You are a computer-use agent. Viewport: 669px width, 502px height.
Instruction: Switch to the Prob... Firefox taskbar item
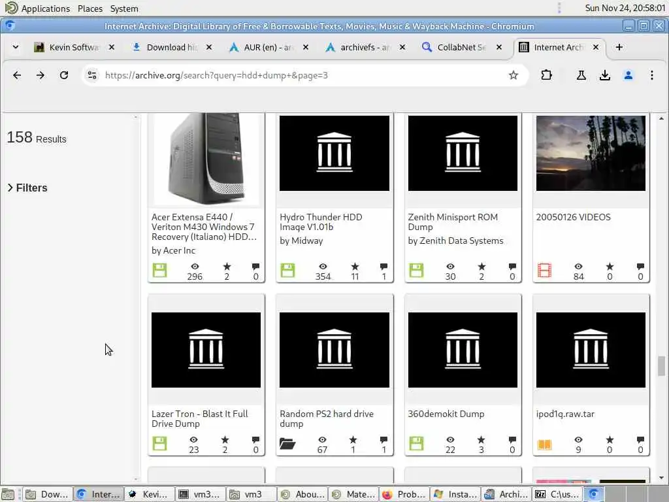pos(404,494)
